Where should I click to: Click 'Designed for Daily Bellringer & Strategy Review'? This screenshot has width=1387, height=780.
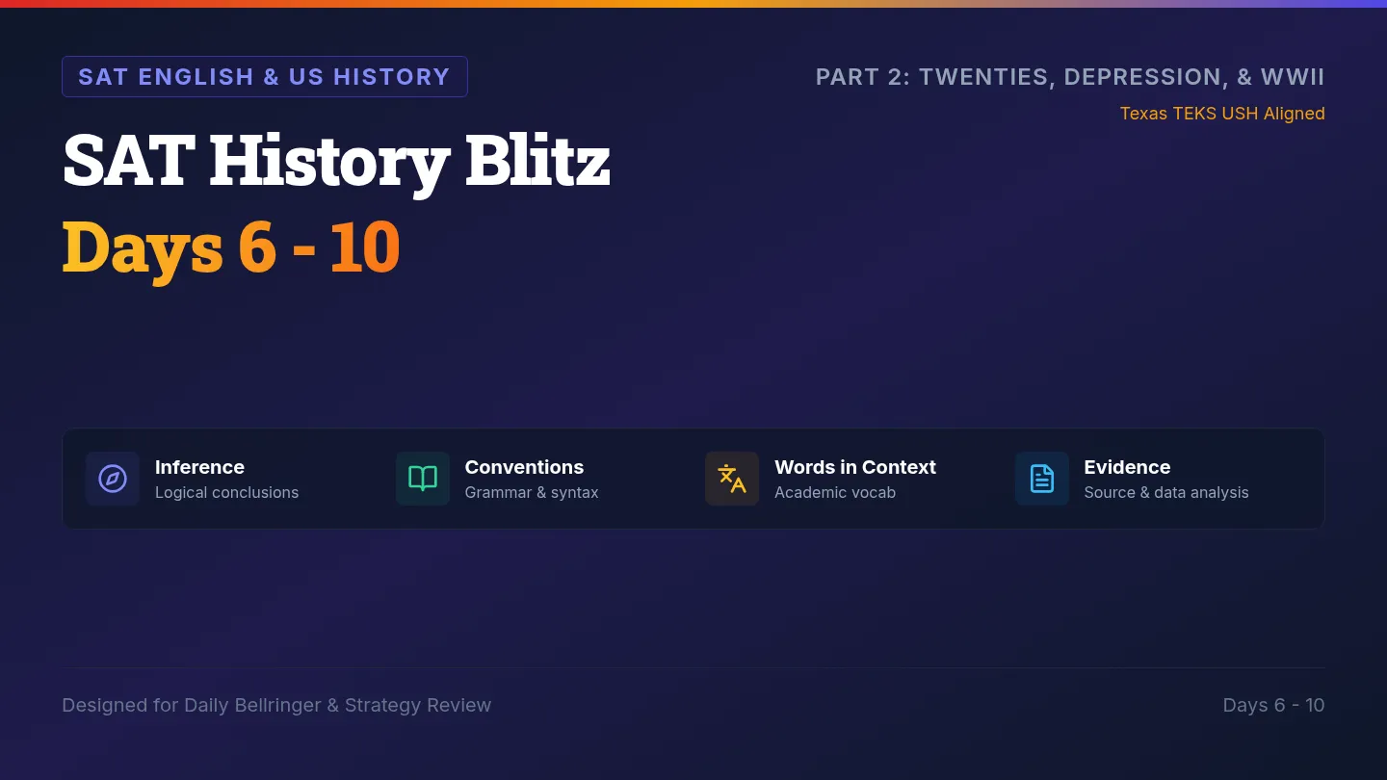coord(276,705)
